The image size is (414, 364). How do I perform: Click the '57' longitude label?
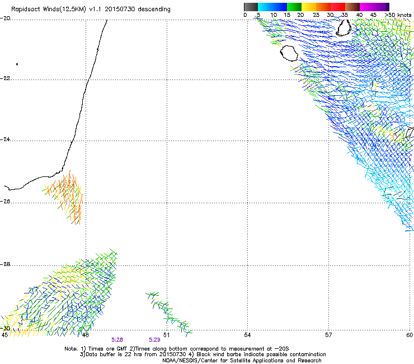click(x=328, y=335)
